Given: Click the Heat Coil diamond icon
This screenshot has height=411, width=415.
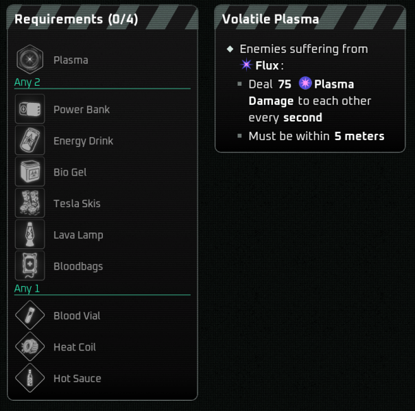Looking at the screenshot, I should [x=29, y=347].
